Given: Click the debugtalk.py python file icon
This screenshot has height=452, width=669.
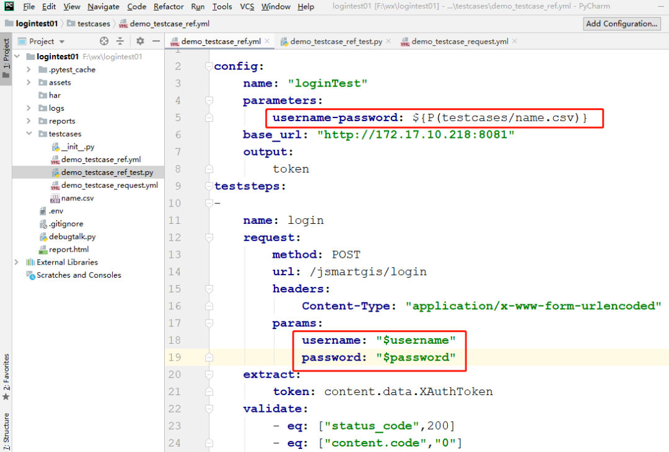Looking at the screenshot, I should click(43, 237).
